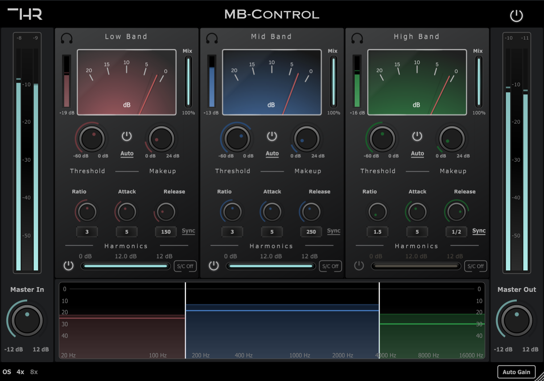The image size is (544, 381).
Task: Click the Auto Gain button
Action: pyautogui.click(x=516, y=372)
